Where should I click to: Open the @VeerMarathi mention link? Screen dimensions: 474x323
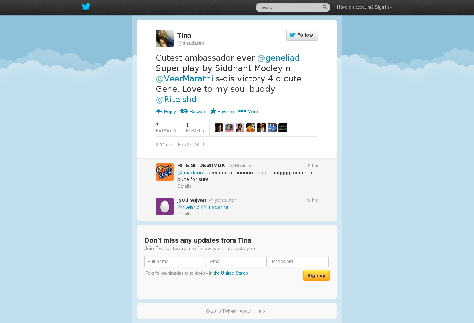pos(184,78)
